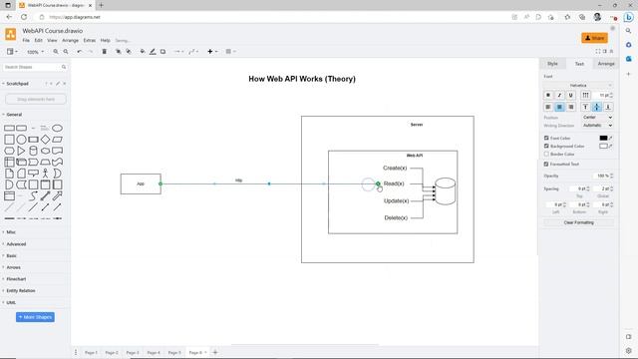Open the view panels dropdown in toolbar
This screenshot has height=359, width=638.
click(12, 52)
